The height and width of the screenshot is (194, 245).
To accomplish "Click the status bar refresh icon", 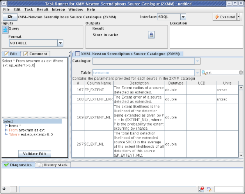I will [x=209, y=189].
